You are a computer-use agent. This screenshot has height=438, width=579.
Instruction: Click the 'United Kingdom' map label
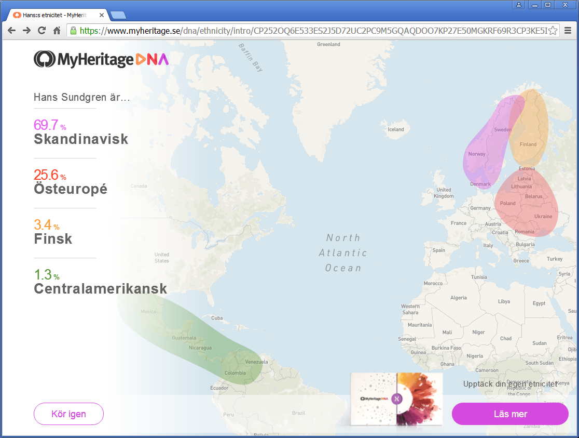click(444, 193)
